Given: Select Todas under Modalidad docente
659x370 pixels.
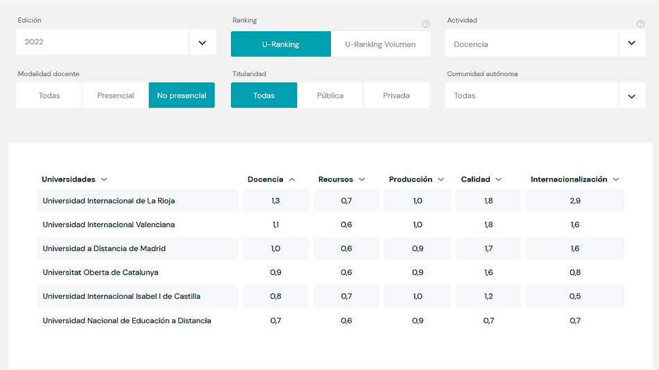Looking at the screenshot, I should (x=49, y=96).
